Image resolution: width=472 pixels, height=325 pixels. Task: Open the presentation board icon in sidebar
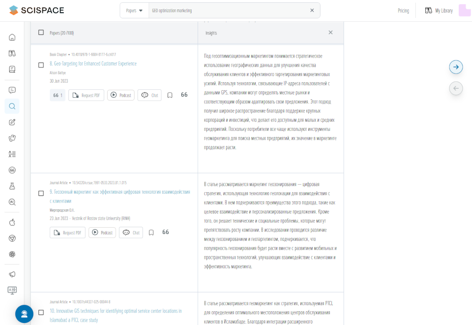click(12, 291)
